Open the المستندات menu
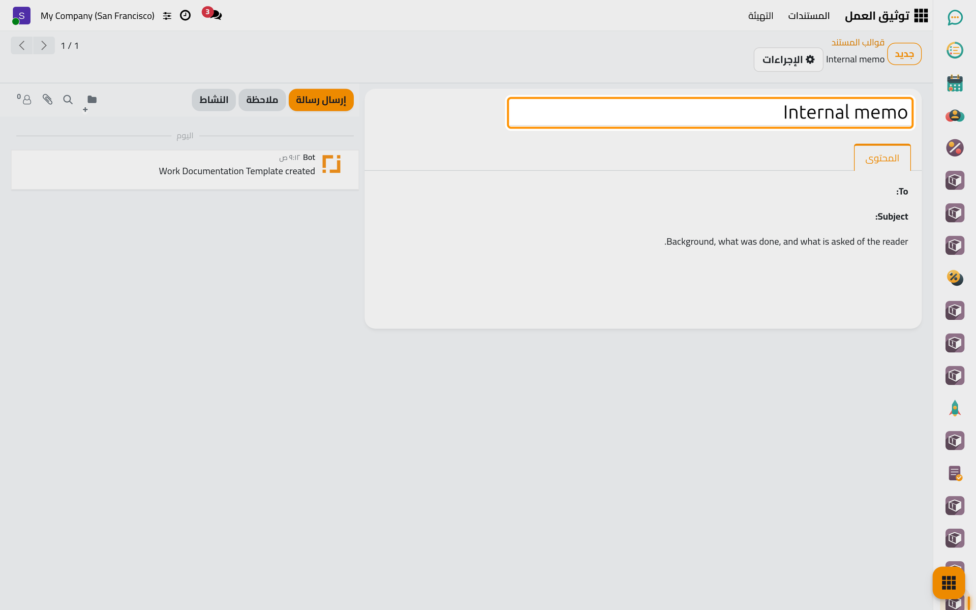 click(x=809, y=16)
